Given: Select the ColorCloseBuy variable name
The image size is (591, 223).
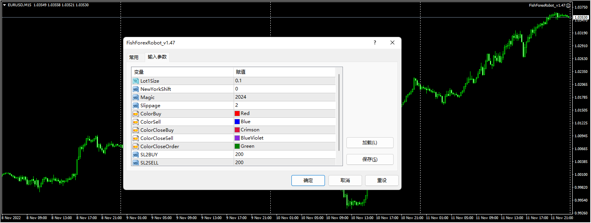Looking at the screenshot, I should click(x=157, y=130).
